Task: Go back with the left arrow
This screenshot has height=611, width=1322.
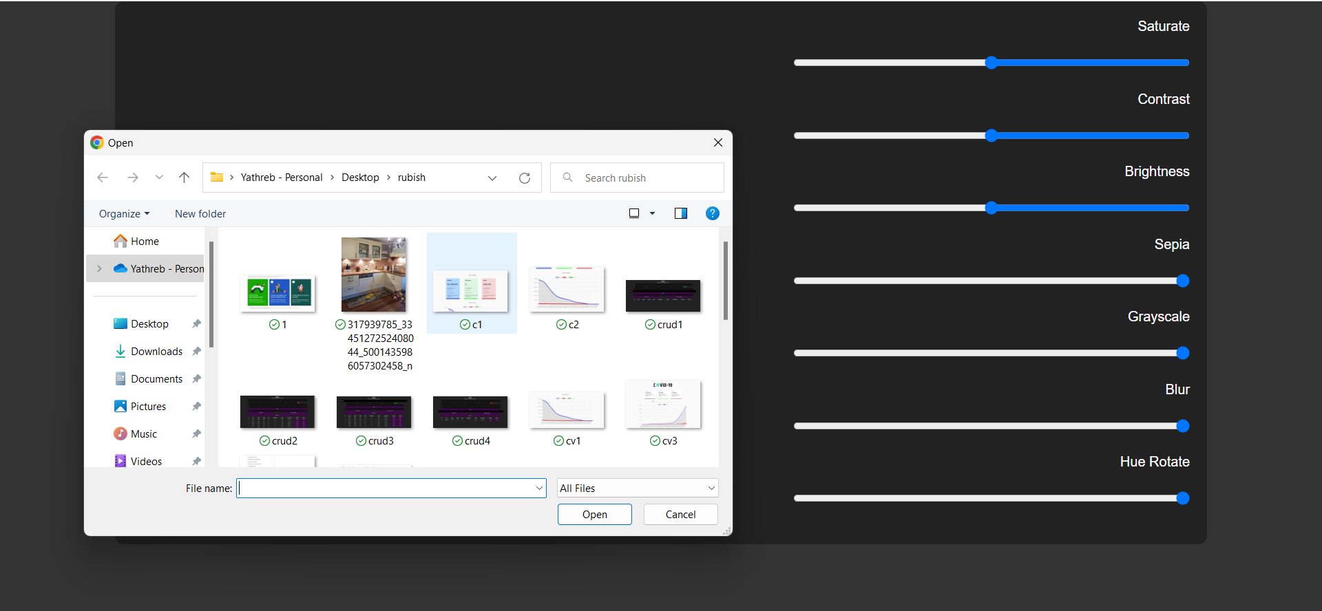Action: point(103,178)
